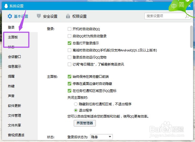Select 信息展示 in the sidebar
The height and width of the screenshot is (142, 195).
pyautogui.click(x=14, y=66)
